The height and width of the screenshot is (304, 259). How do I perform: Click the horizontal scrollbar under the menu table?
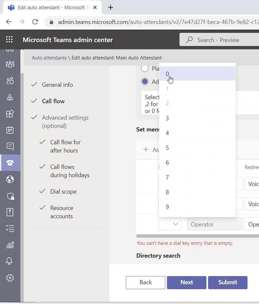[197, 236]
